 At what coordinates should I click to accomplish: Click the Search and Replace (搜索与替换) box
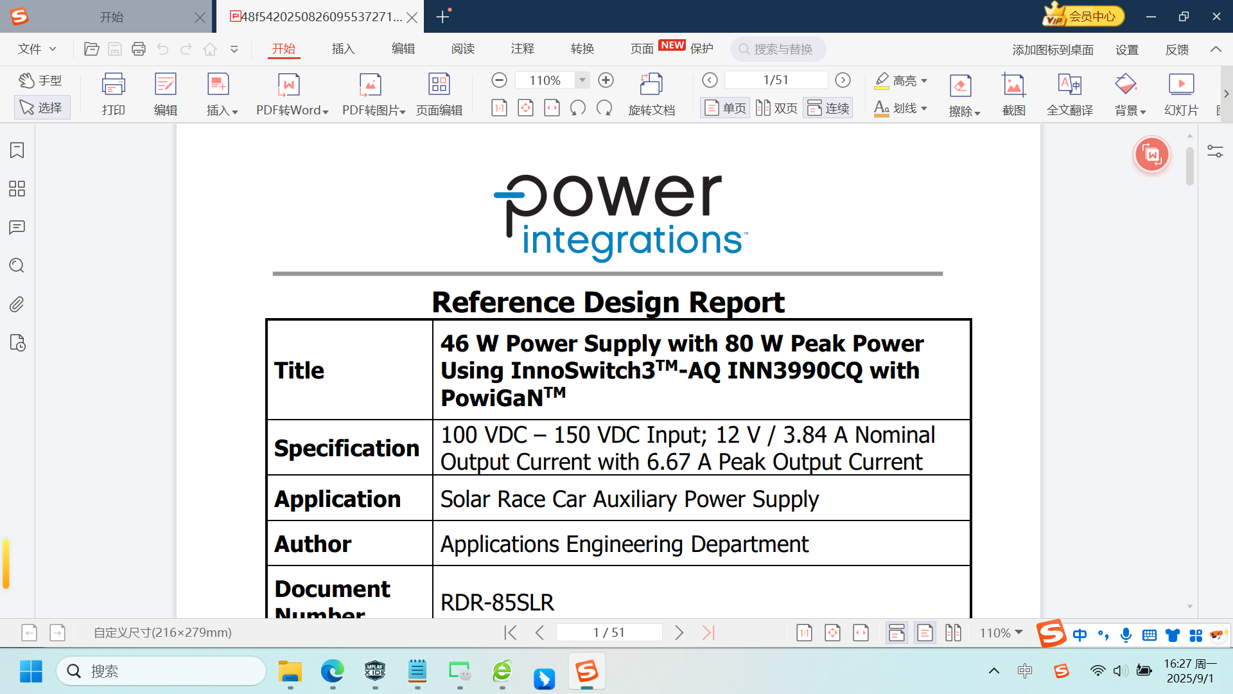pos(778,49)
